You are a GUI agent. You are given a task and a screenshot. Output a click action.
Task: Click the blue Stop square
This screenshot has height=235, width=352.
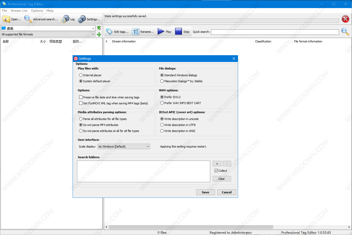(178, 31)
